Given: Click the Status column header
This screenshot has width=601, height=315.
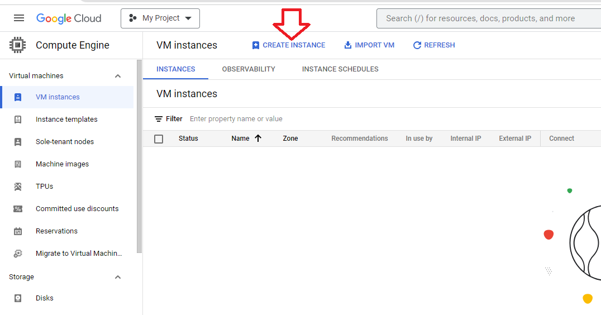Looking at the screenshot, I should (188, 139).
